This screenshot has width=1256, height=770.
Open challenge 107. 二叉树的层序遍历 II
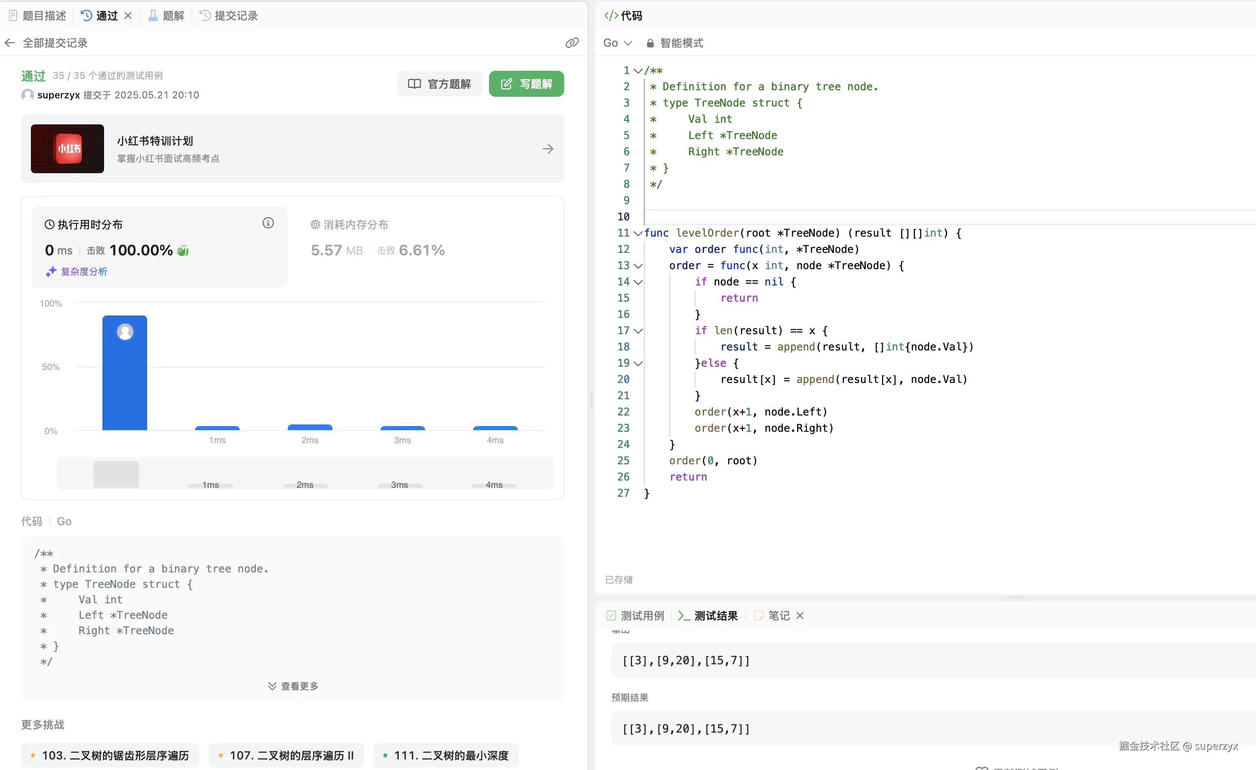pyautogui.click(x=286, y=755)
